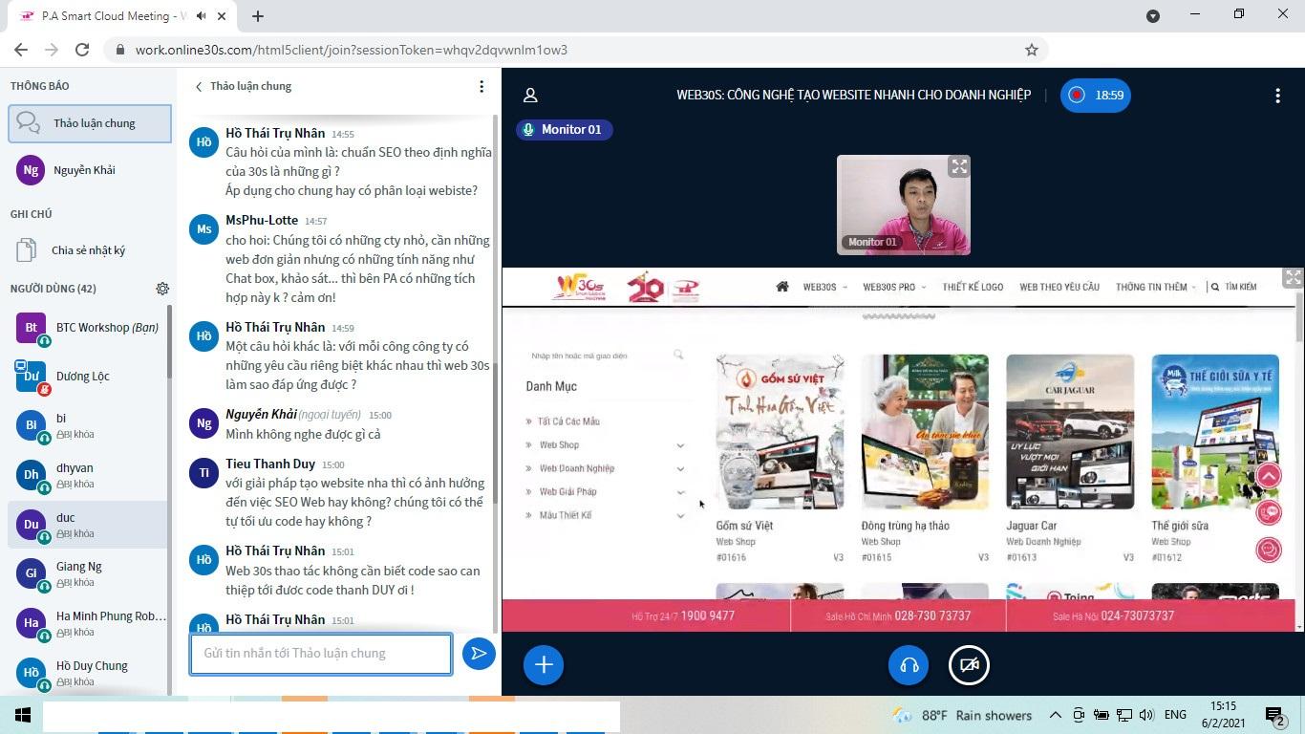Fullscreen the Monitor 01 webcam video

(958, 167)
